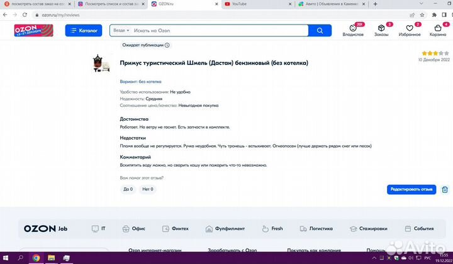Open File Explorer from taskbar
Screen dimensions: 453x264
click(x=51, y=258)
